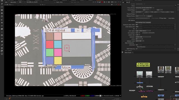This screenshot has height=100, width=179.
Task: Open the Frame expression mode dropdown
Action: pos(139,12)
